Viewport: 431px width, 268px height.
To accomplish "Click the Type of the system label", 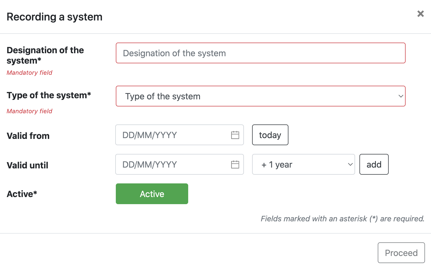I will 49,95.
